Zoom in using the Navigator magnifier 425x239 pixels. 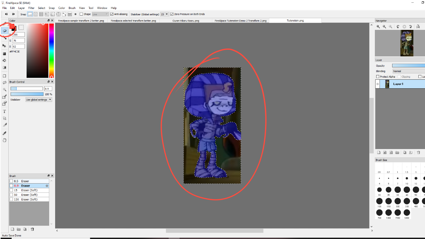(378, 27)
